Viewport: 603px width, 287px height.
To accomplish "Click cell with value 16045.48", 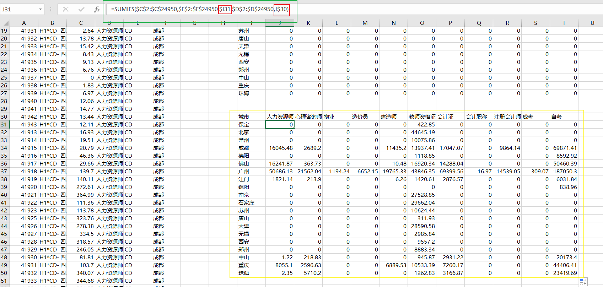I will (x=280, y=148).
